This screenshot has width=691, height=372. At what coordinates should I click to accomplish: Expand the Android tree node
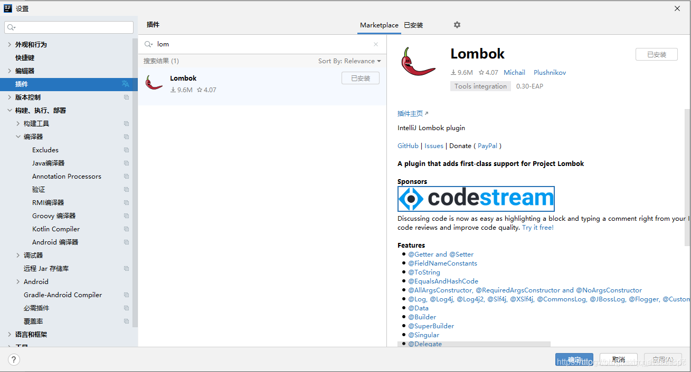click(x=18, y=281)
